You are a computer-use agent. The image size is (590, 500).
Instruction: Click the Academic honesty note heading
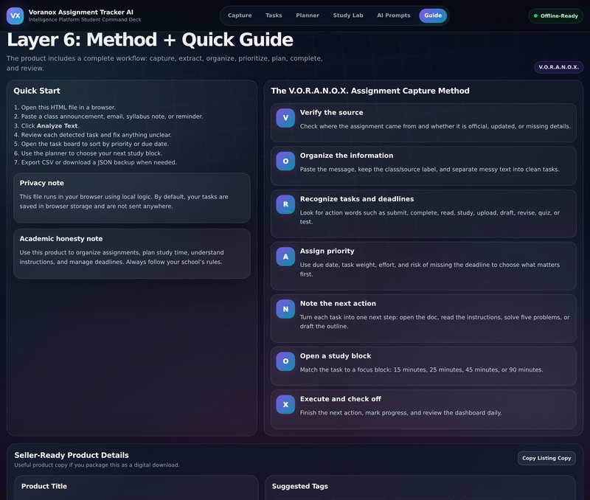click(61, 238)
